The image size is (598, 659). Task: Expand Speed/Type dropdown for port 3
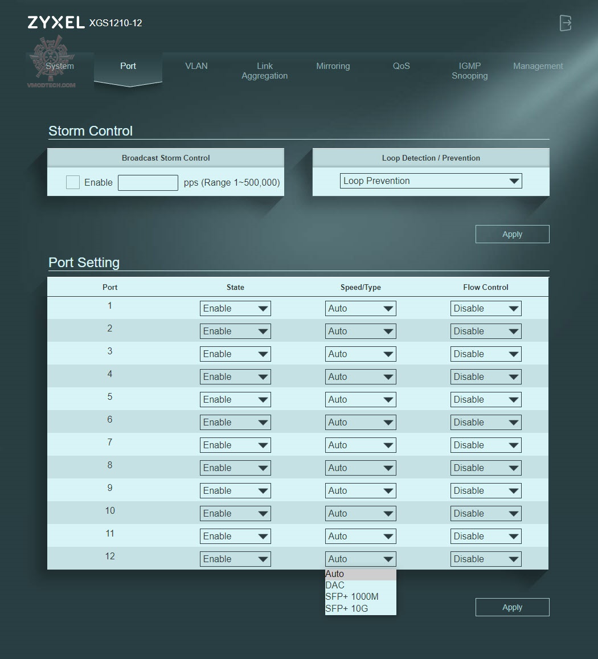(361, 354)
